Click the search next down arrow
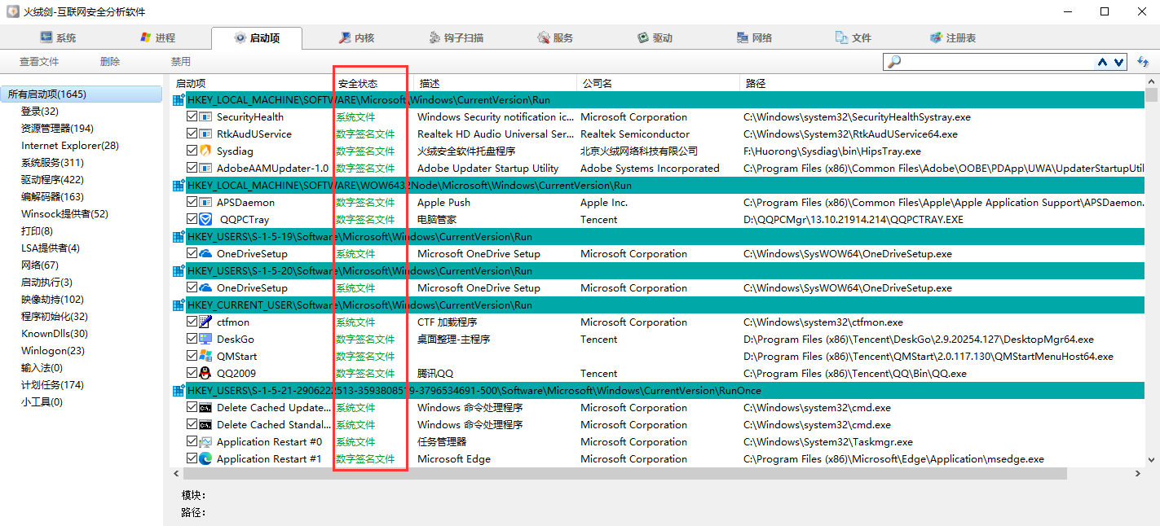 (x=1117, y=62)
